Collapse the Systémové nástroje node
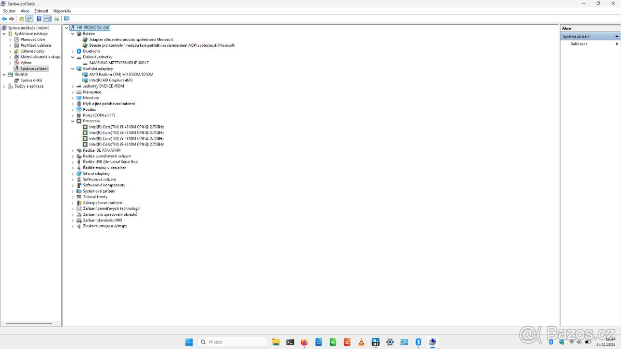Screen dimensions: 621x349 click(x=4, y=34)
